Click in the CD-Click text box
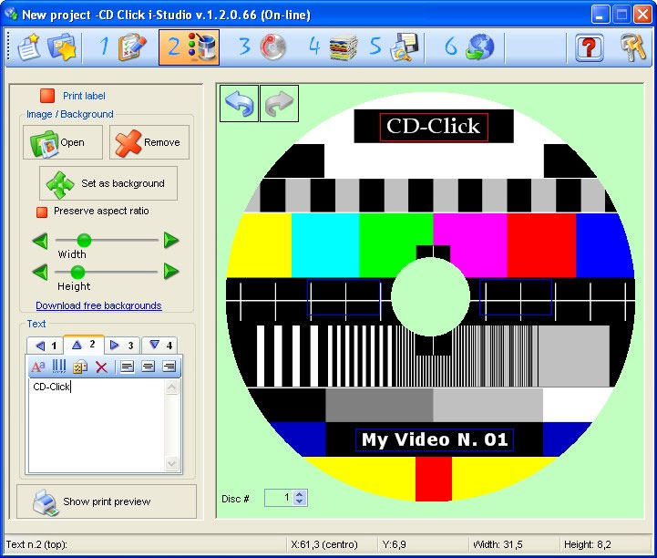This screenshot has width=657, height=558. [x=97, y=426]
